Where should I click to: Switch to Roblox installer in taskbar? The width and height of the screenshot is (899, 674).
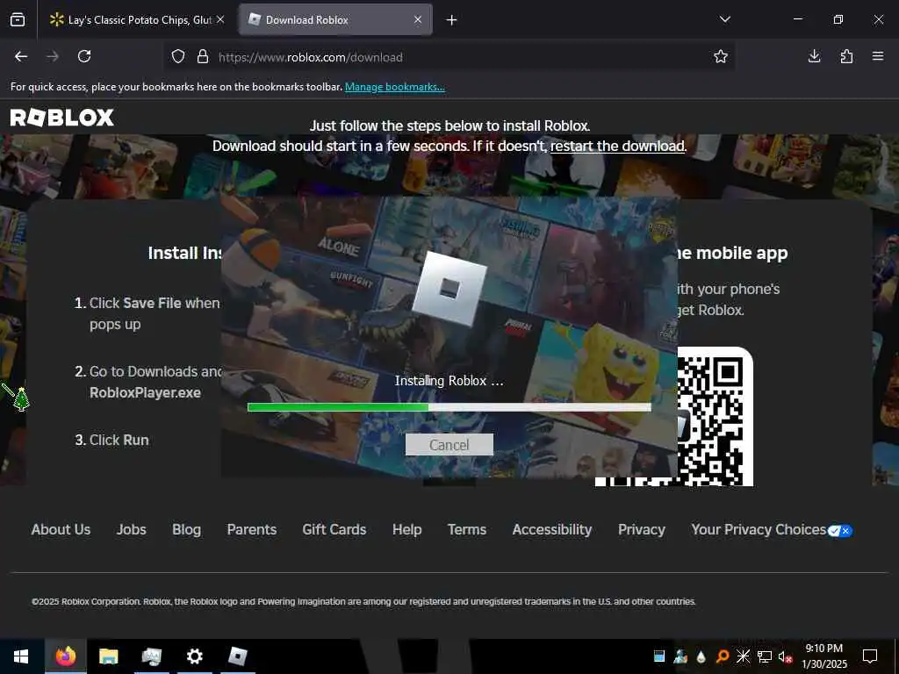coord(237,656)
